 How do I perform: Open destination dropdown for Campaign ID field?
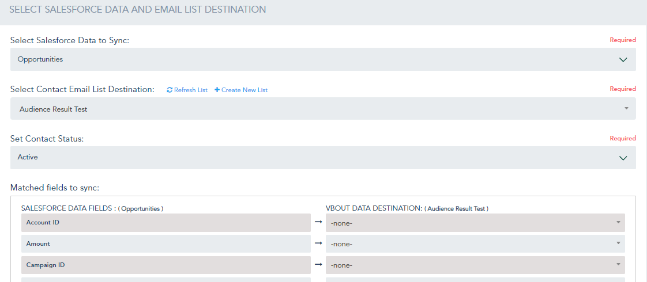tap(475, 265)
